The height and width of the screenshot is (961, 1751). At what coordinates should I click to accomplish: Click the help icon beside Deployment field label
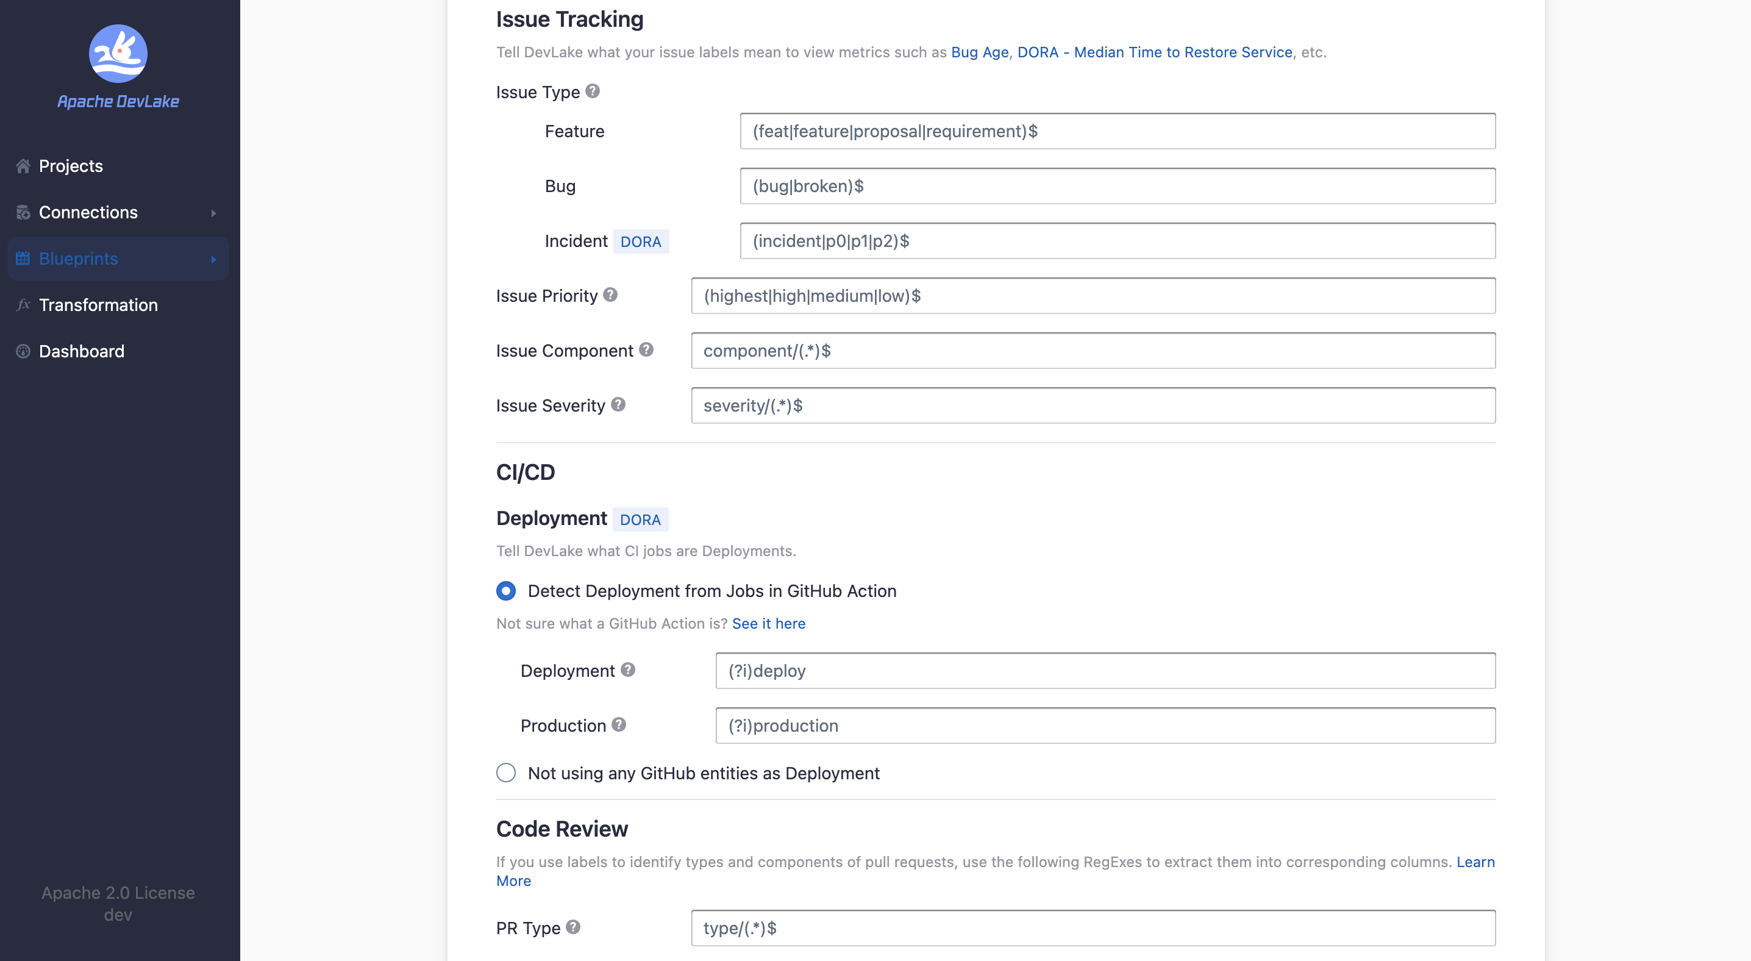(x=627, y=670)
